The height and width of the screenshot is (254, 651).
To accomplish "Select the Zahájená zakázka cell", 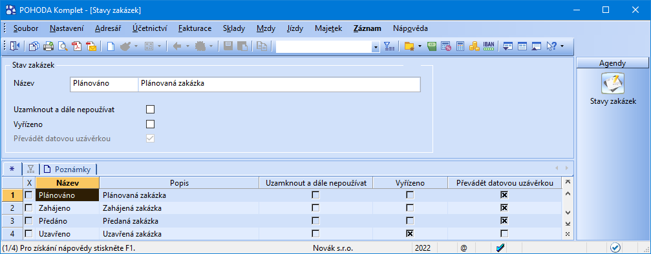I will (x=179, y=208).
